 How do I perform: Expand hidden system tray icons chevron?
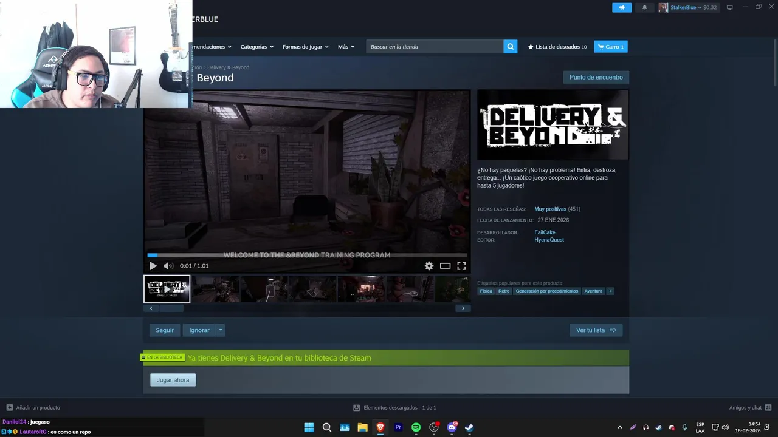619,427
